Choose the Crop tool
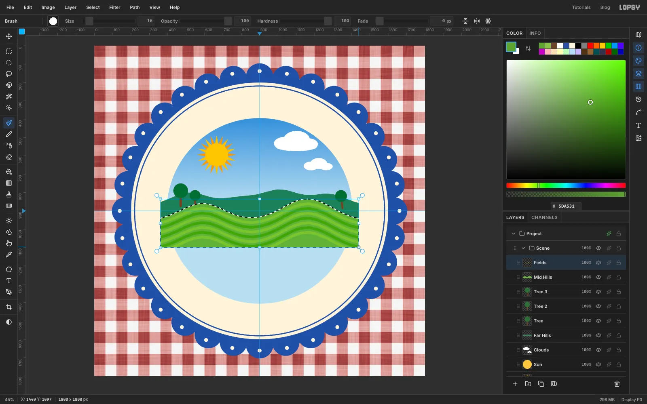647x404 pixels. [x=9, y=307]
